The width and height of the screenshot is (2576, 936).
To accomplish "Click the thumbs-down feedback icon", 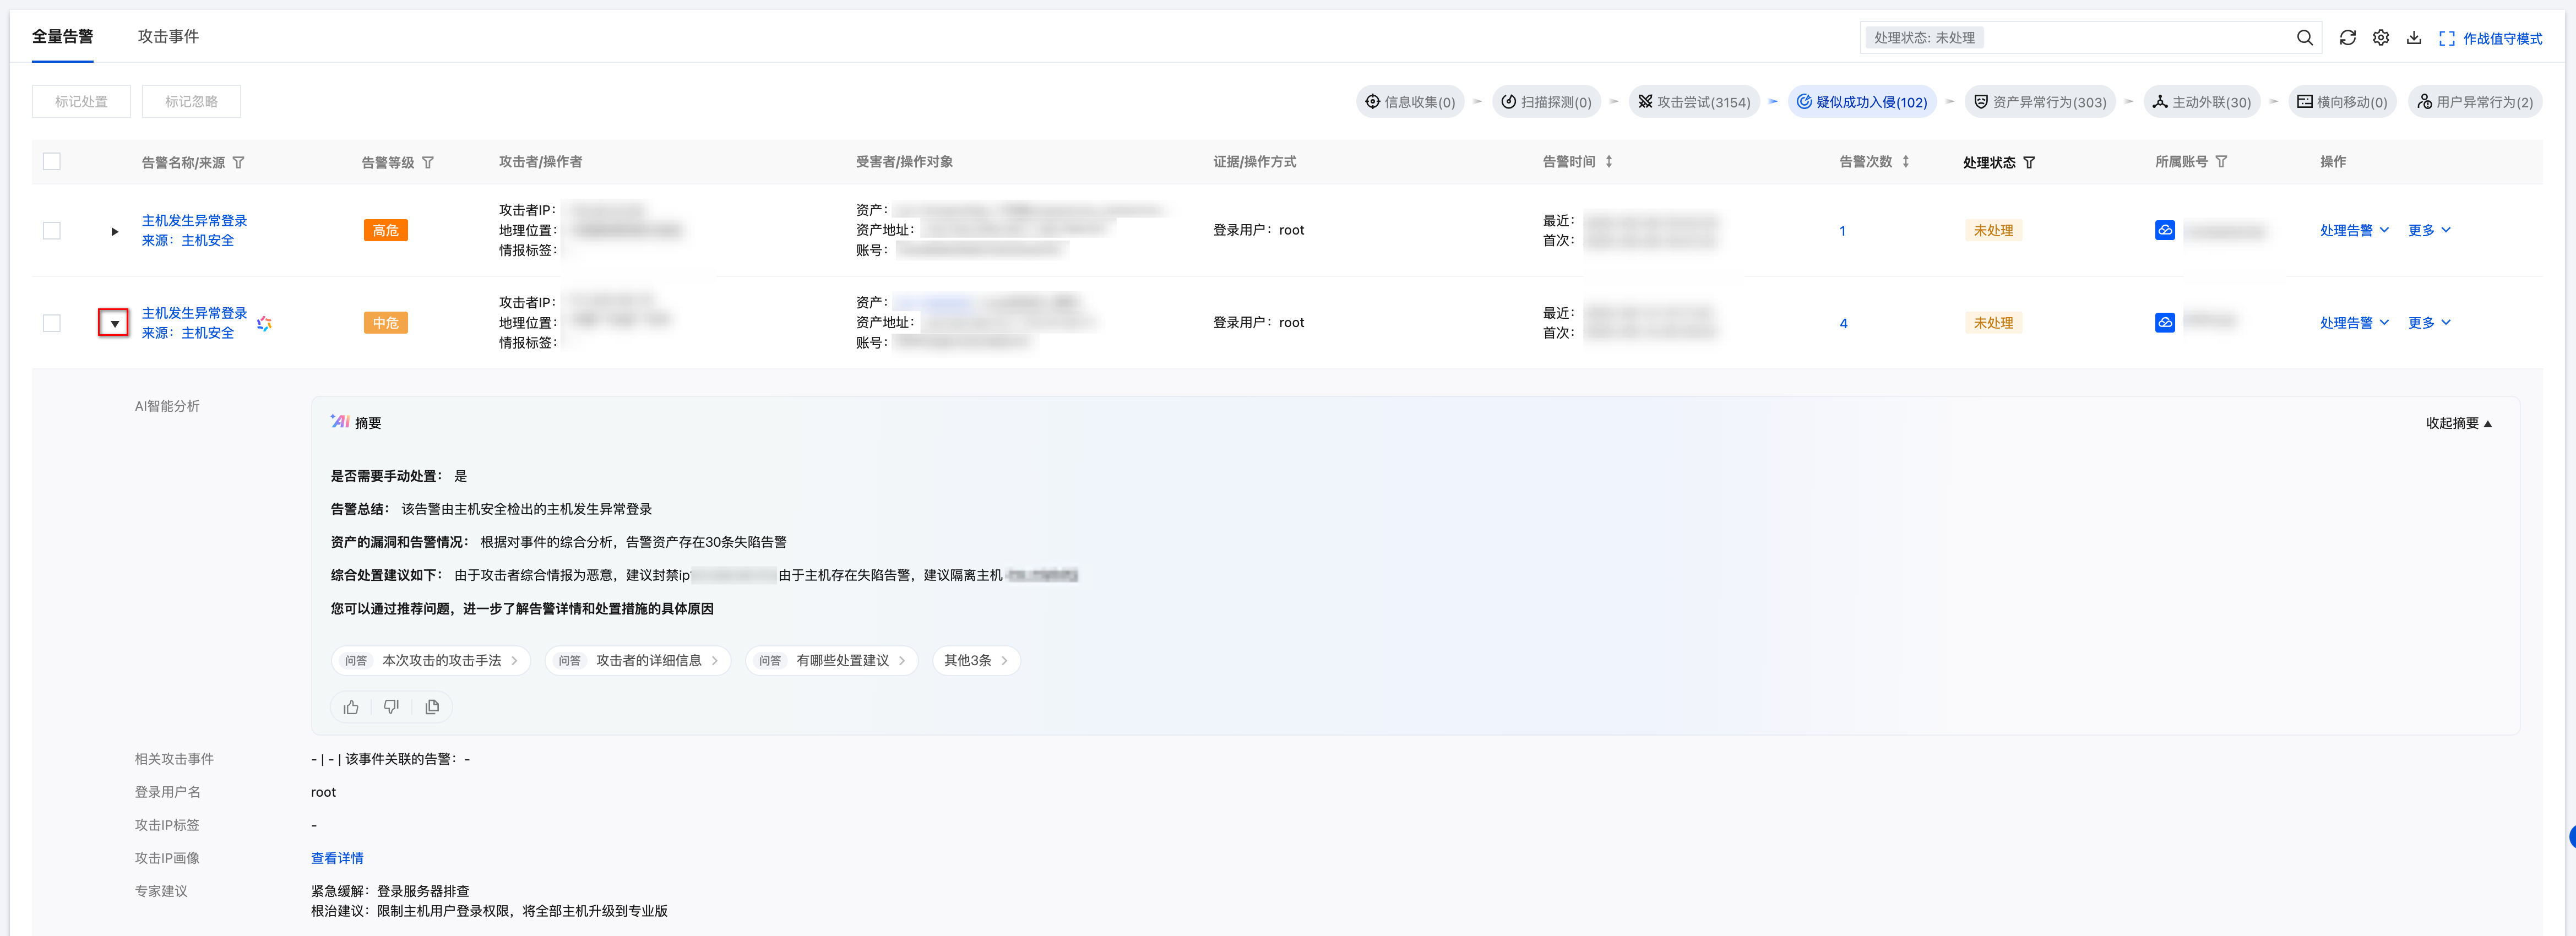I will click(x=391, y=707).
